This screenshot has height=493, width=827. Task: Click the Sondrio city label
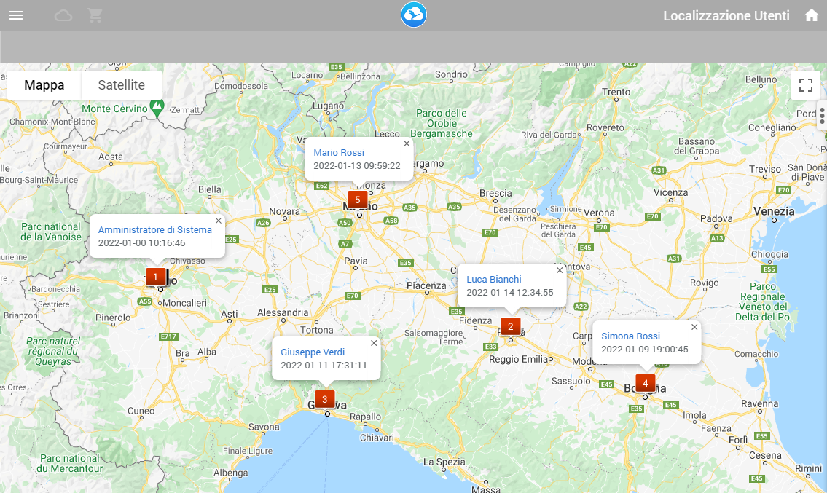[451, 74]
